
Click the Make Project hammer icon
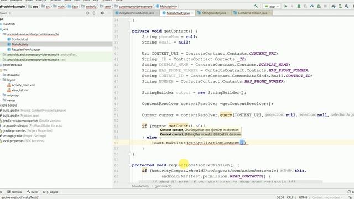[x=256, y=6]
